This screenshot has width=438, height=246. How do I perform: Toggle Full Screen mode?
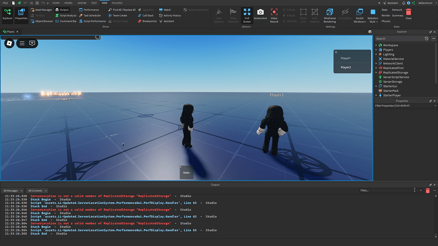247,16
